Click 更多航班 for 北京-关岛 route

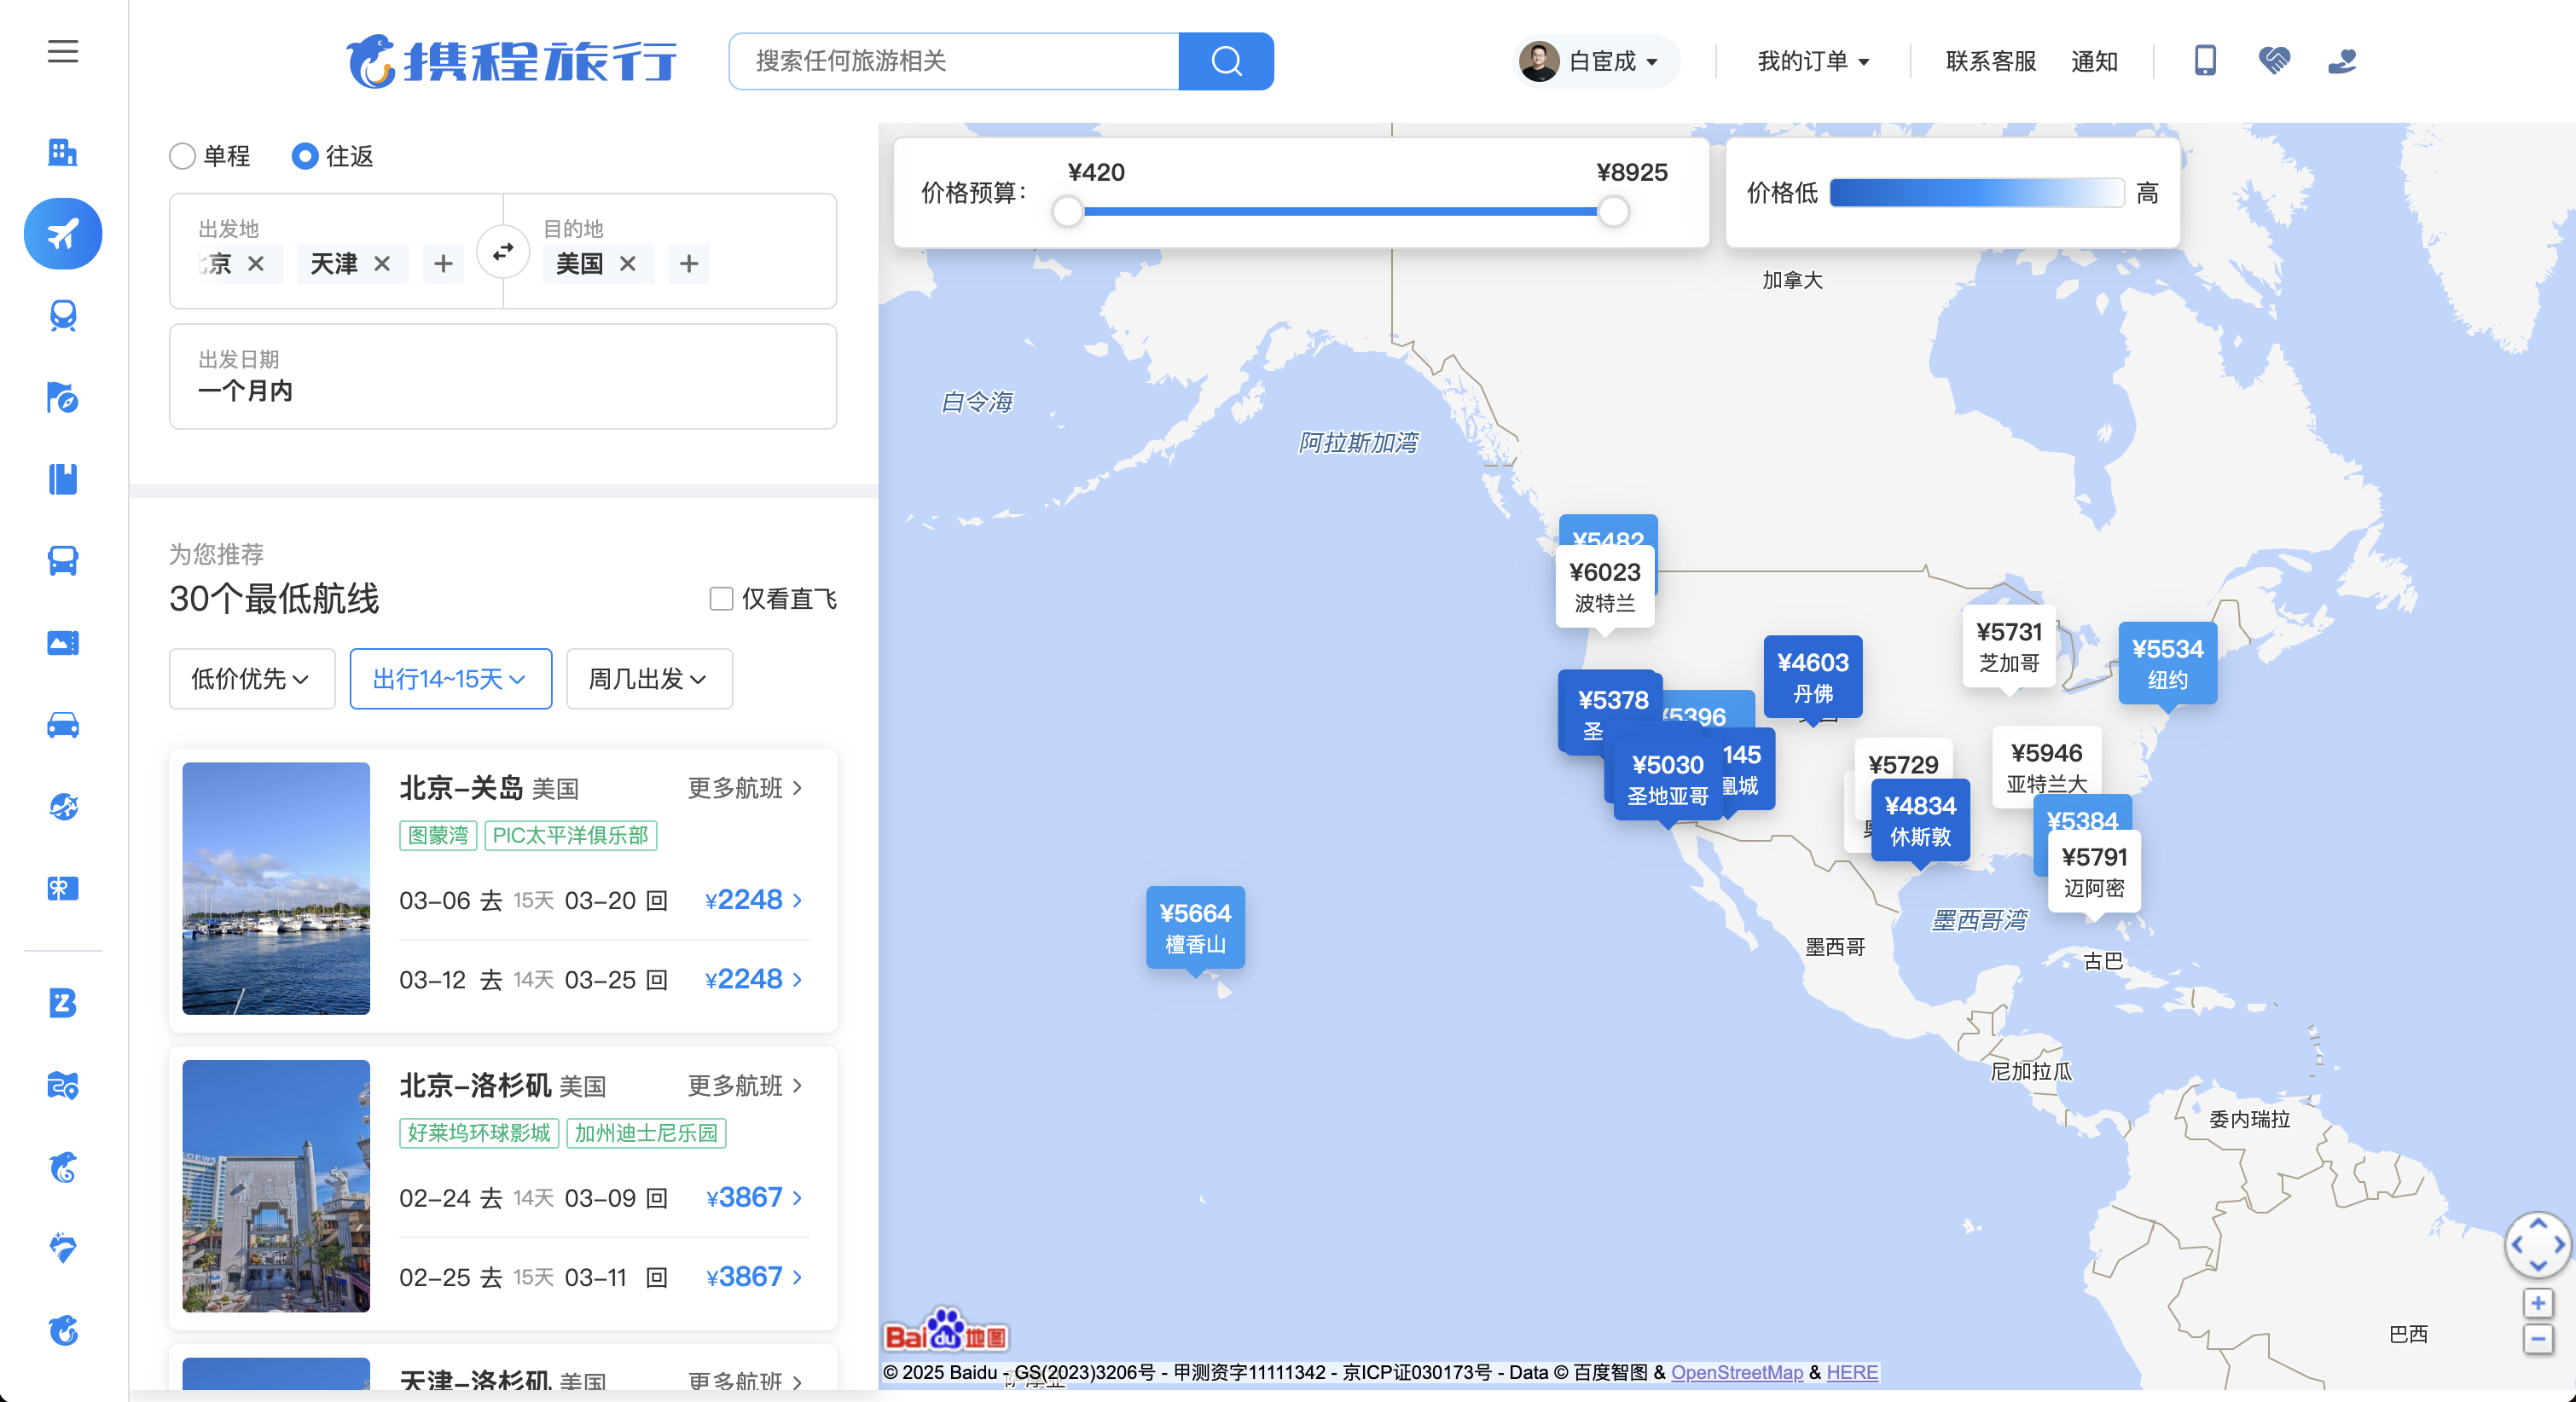coord(744,788)
